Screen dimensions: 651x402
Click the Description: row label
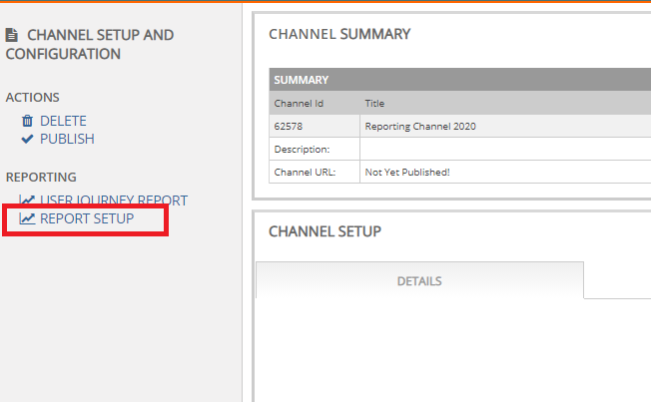point(302,150)
